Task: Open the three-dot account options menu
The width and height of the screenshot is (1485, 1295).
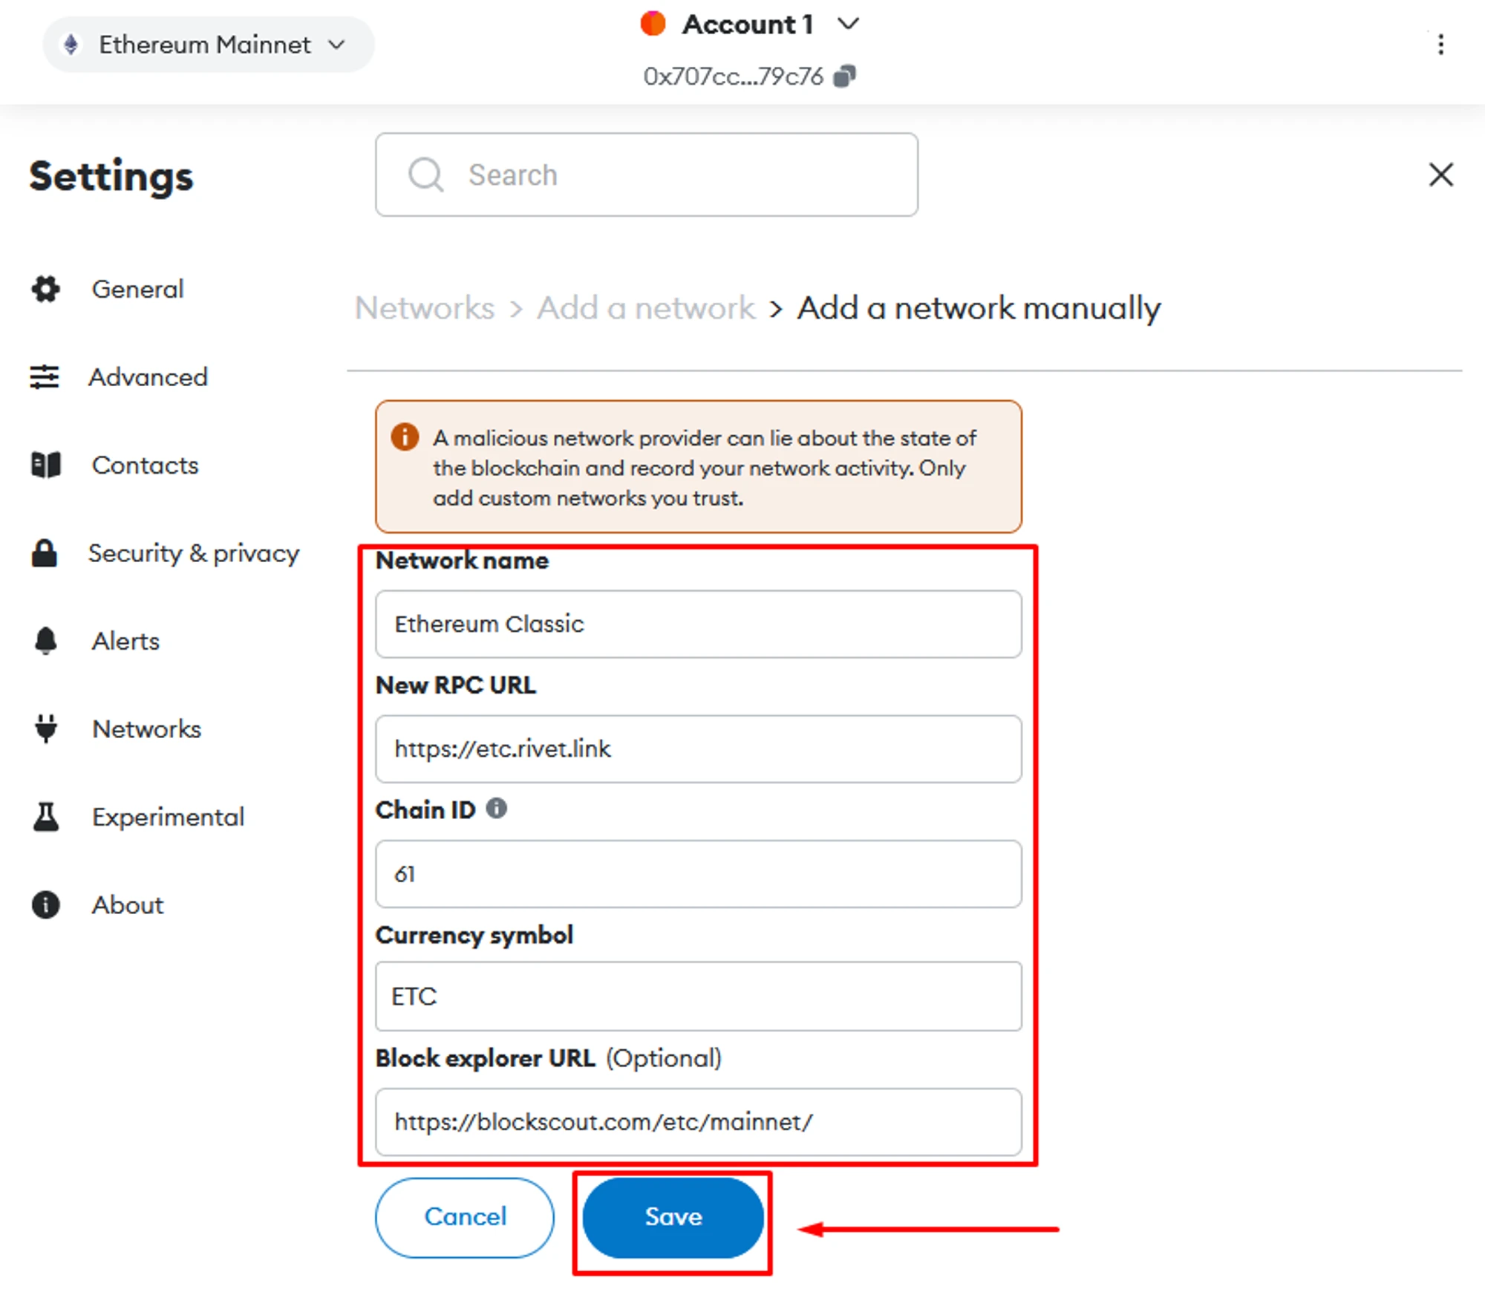Action: [1440, 45]
